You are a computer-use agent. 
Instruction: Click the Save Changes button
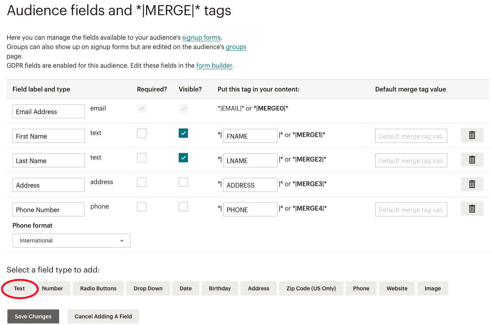33,316
